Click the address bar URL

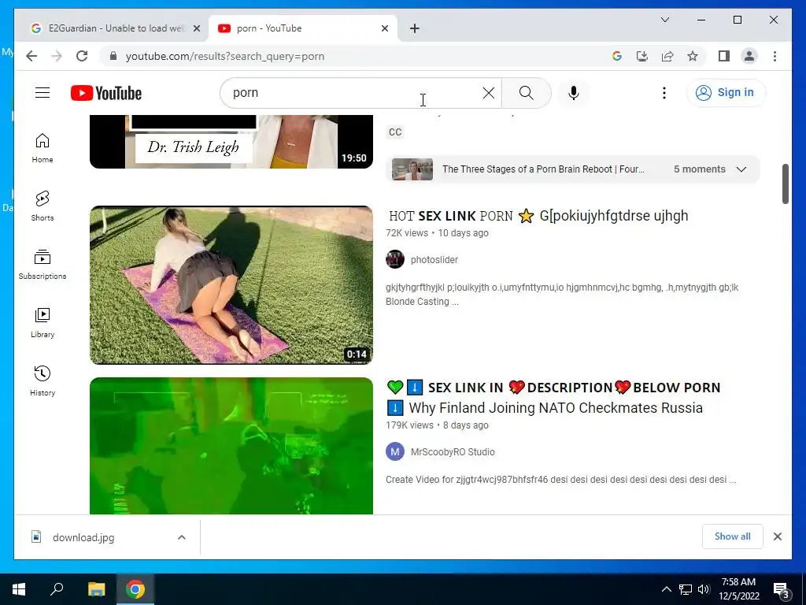pos(225,56)
